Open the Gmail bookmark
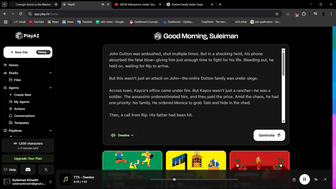The height and width of the screenshot is (189, 336). click(x=20, y=22)
